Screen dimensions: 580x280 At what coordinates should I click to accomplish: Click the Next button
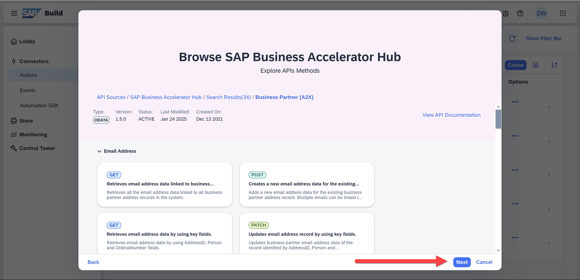tap(462, 262)
